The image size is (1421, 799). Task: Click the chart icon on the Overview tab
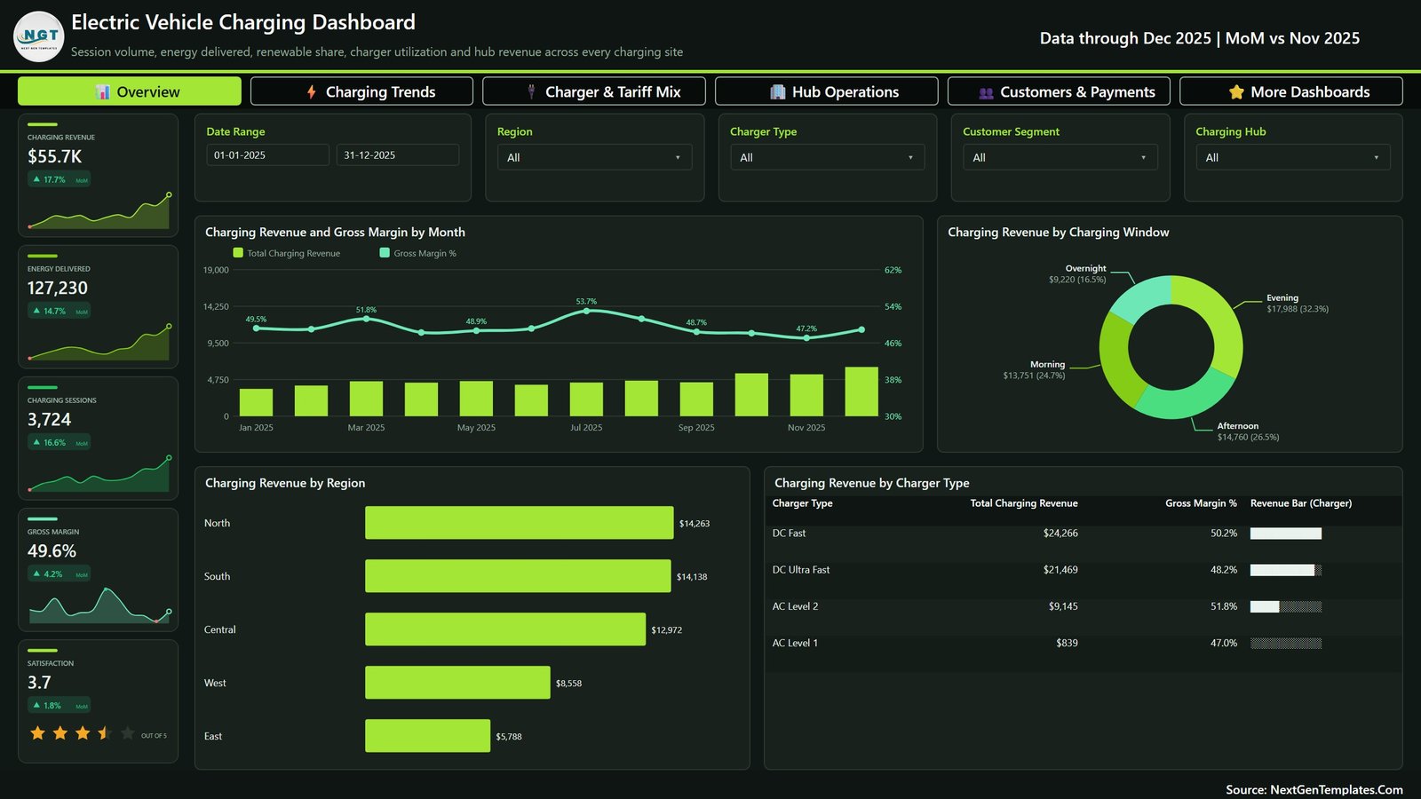click(x=103, y=92)
